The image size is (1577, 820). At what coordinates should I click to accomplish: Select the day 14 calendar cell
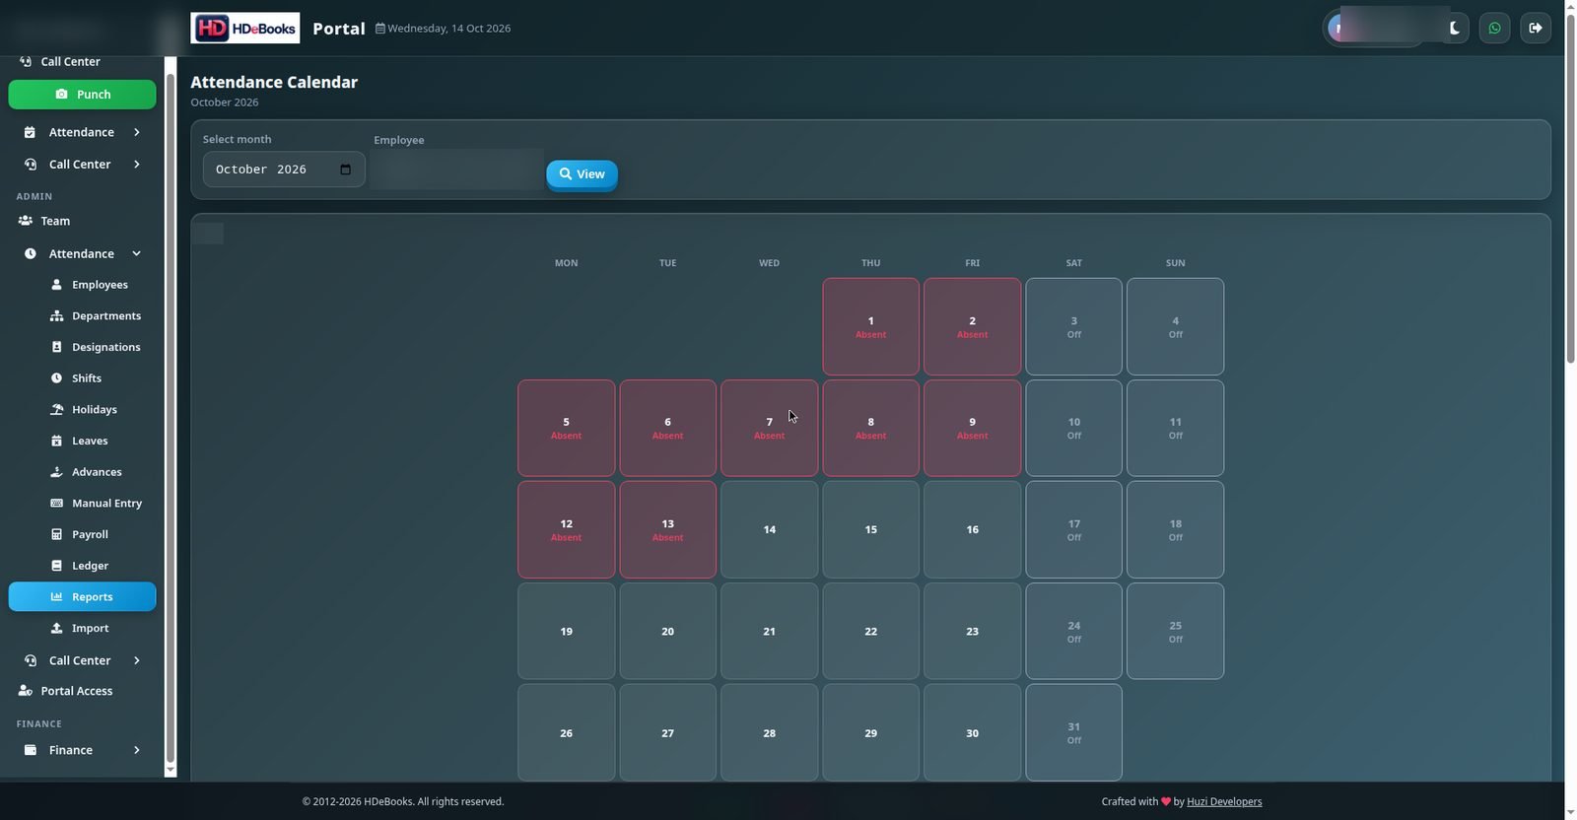770,530
